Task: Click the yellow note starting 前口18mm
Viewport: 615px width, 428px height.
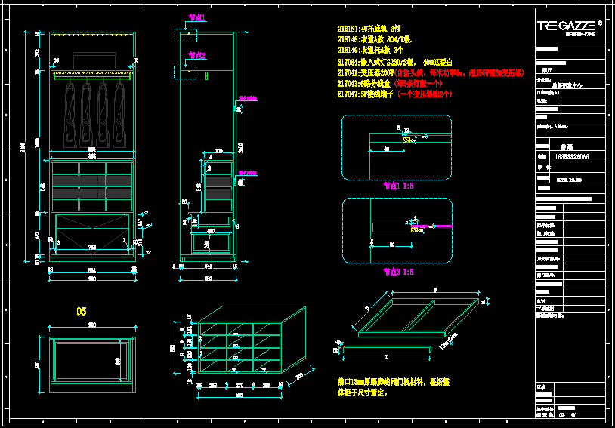Action: [x=394, y=387]
